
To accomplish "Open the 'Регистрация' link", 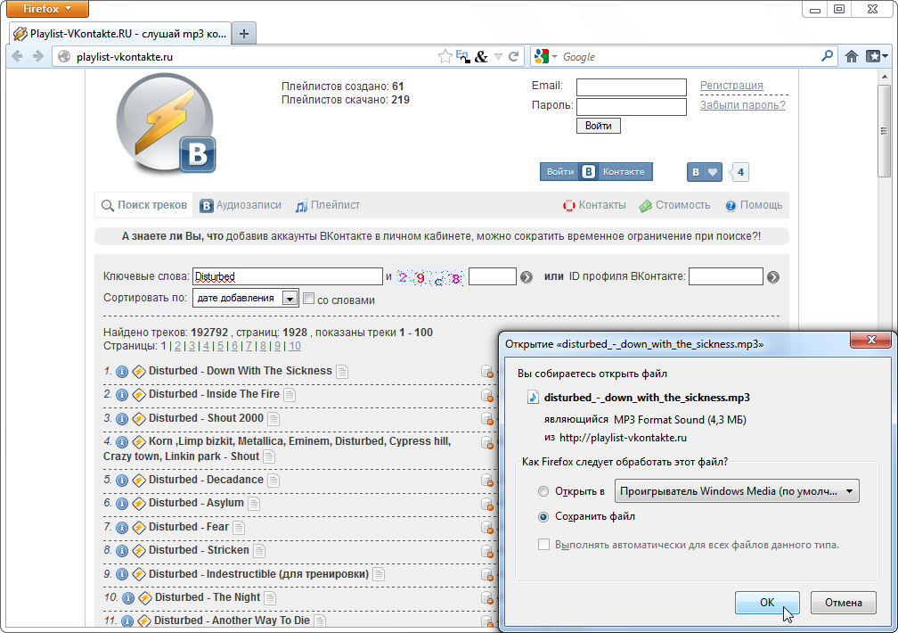I will pos(731,86).
